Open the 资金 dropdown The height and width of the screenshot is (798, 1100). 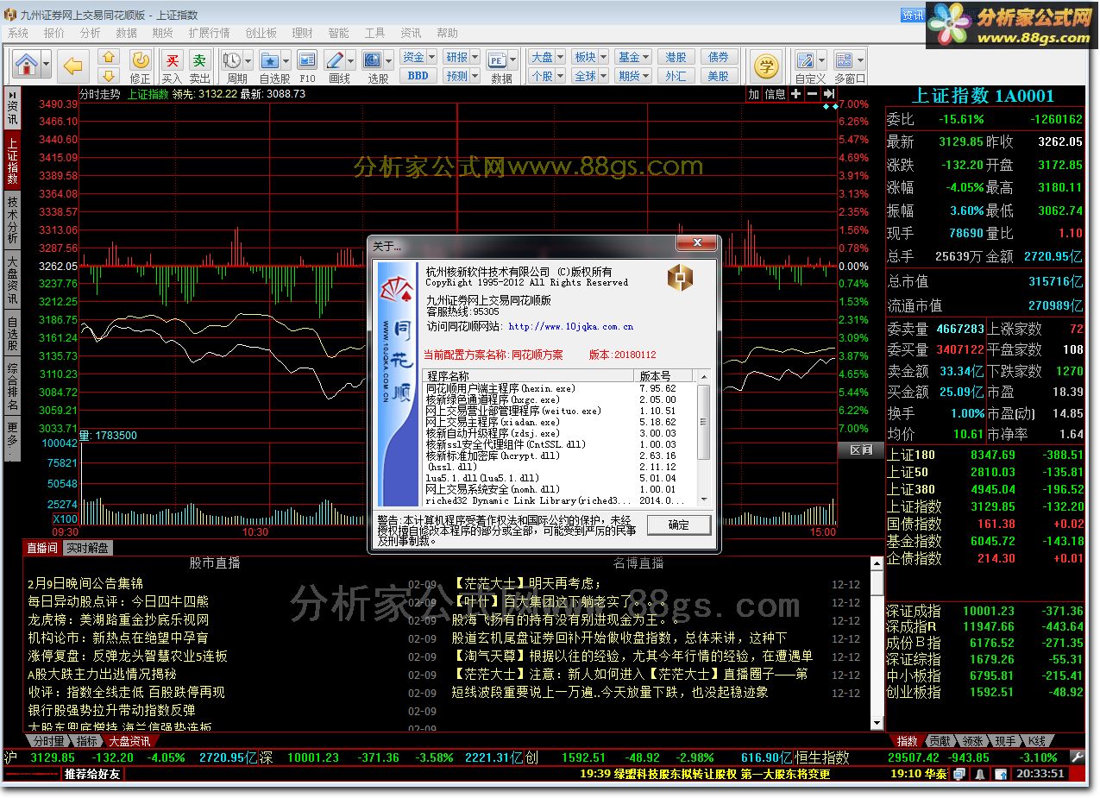point(419,57)
